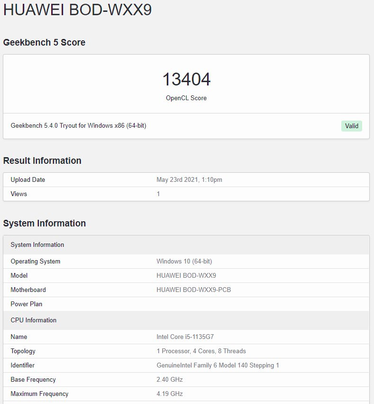The height and width of the screenshot is (404, 374).
Task: Click the Geekbench 5.4.0 Tryout version text
Action: pyautogui.click(x=79, y=125)
